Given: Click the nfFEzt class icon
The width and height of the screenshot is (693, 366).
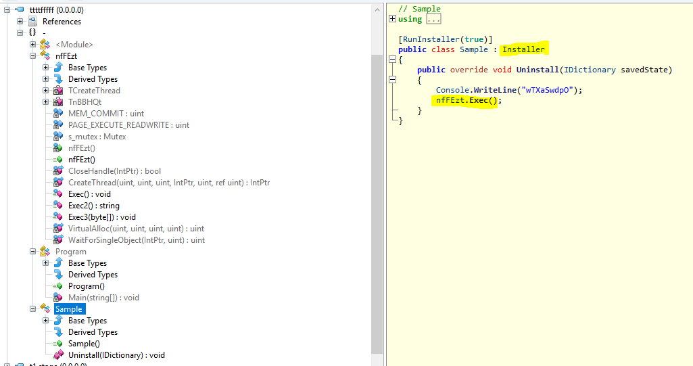Looking at the screenshot, I should [45, 55].
